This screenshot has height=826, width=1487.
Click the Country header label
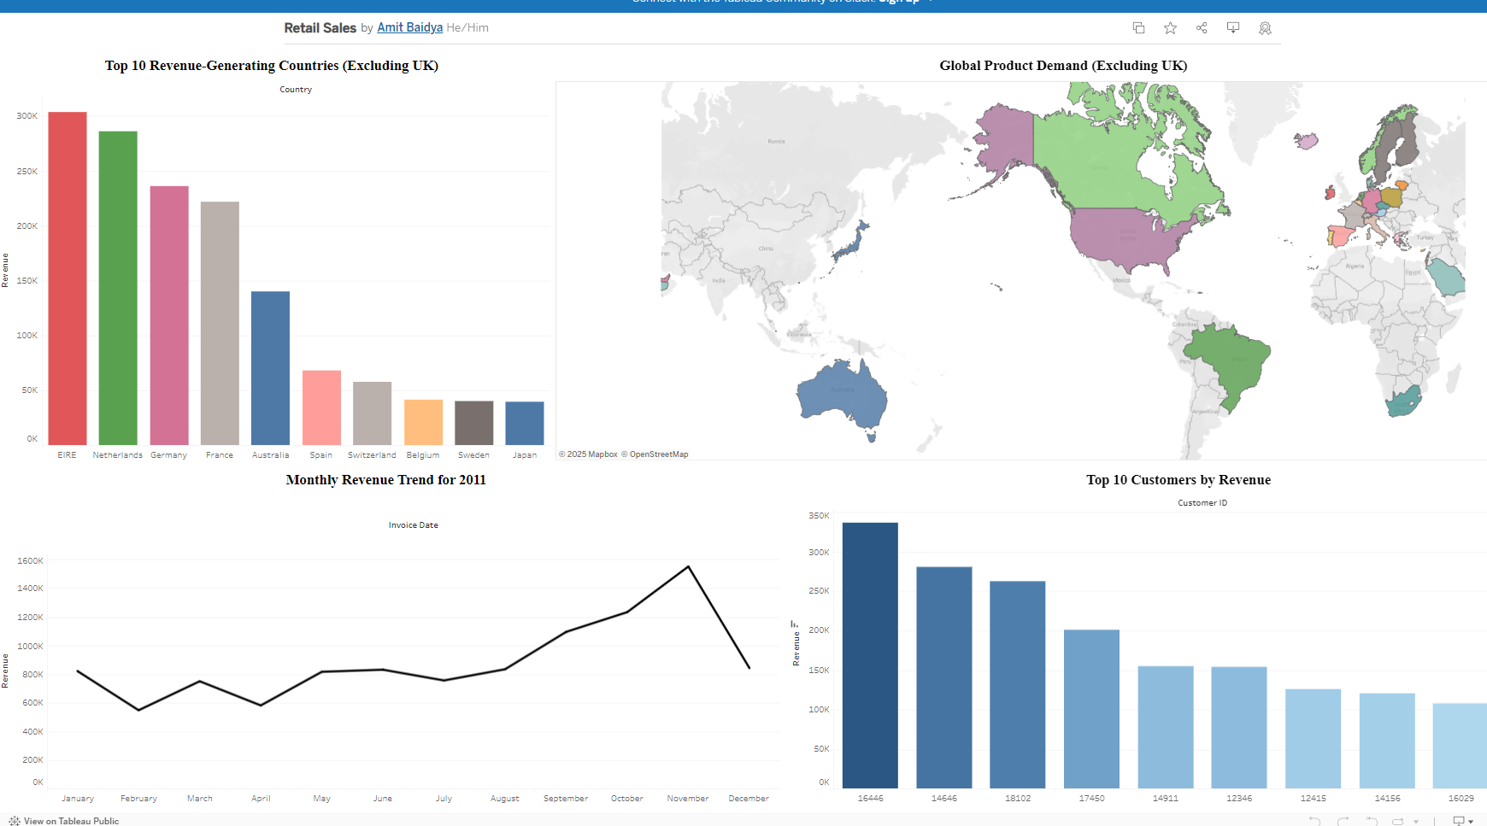[x=296, y=90]
